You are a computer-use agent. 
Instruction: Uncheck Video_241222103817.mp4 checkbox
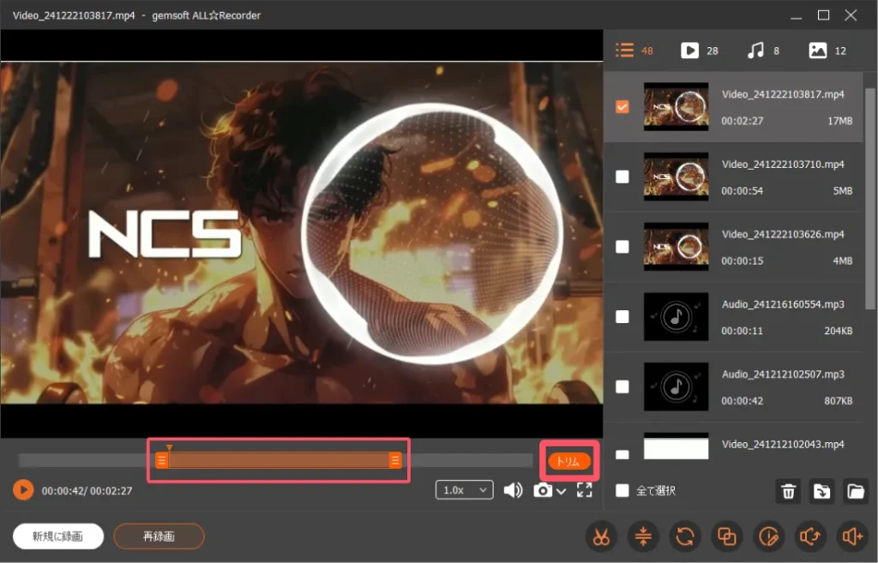pyautogui.click(x=622, y=107)
